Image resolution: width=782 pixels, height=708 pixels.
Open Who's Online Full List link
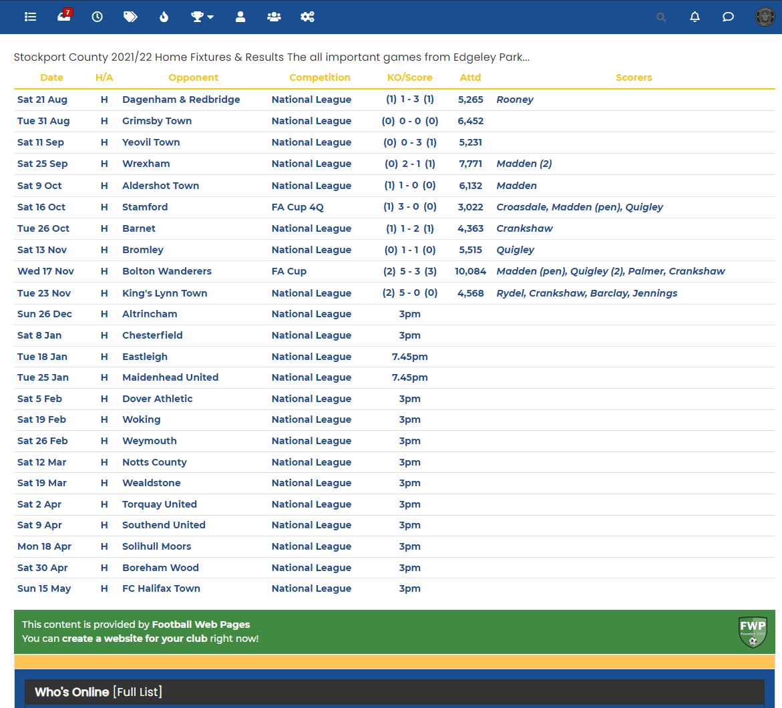[x=138, y=692]
